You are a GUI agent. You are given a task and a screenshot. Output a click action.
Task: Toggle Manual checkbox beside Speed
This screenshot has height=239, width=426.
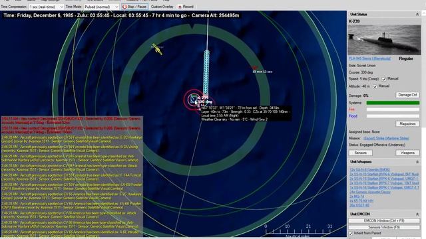(384, 79)
